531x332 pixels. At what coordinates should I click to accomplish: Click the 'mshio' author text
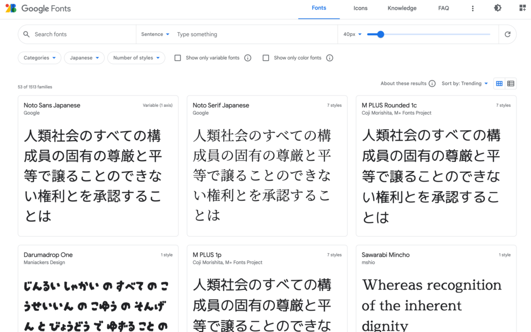point(368,262)
